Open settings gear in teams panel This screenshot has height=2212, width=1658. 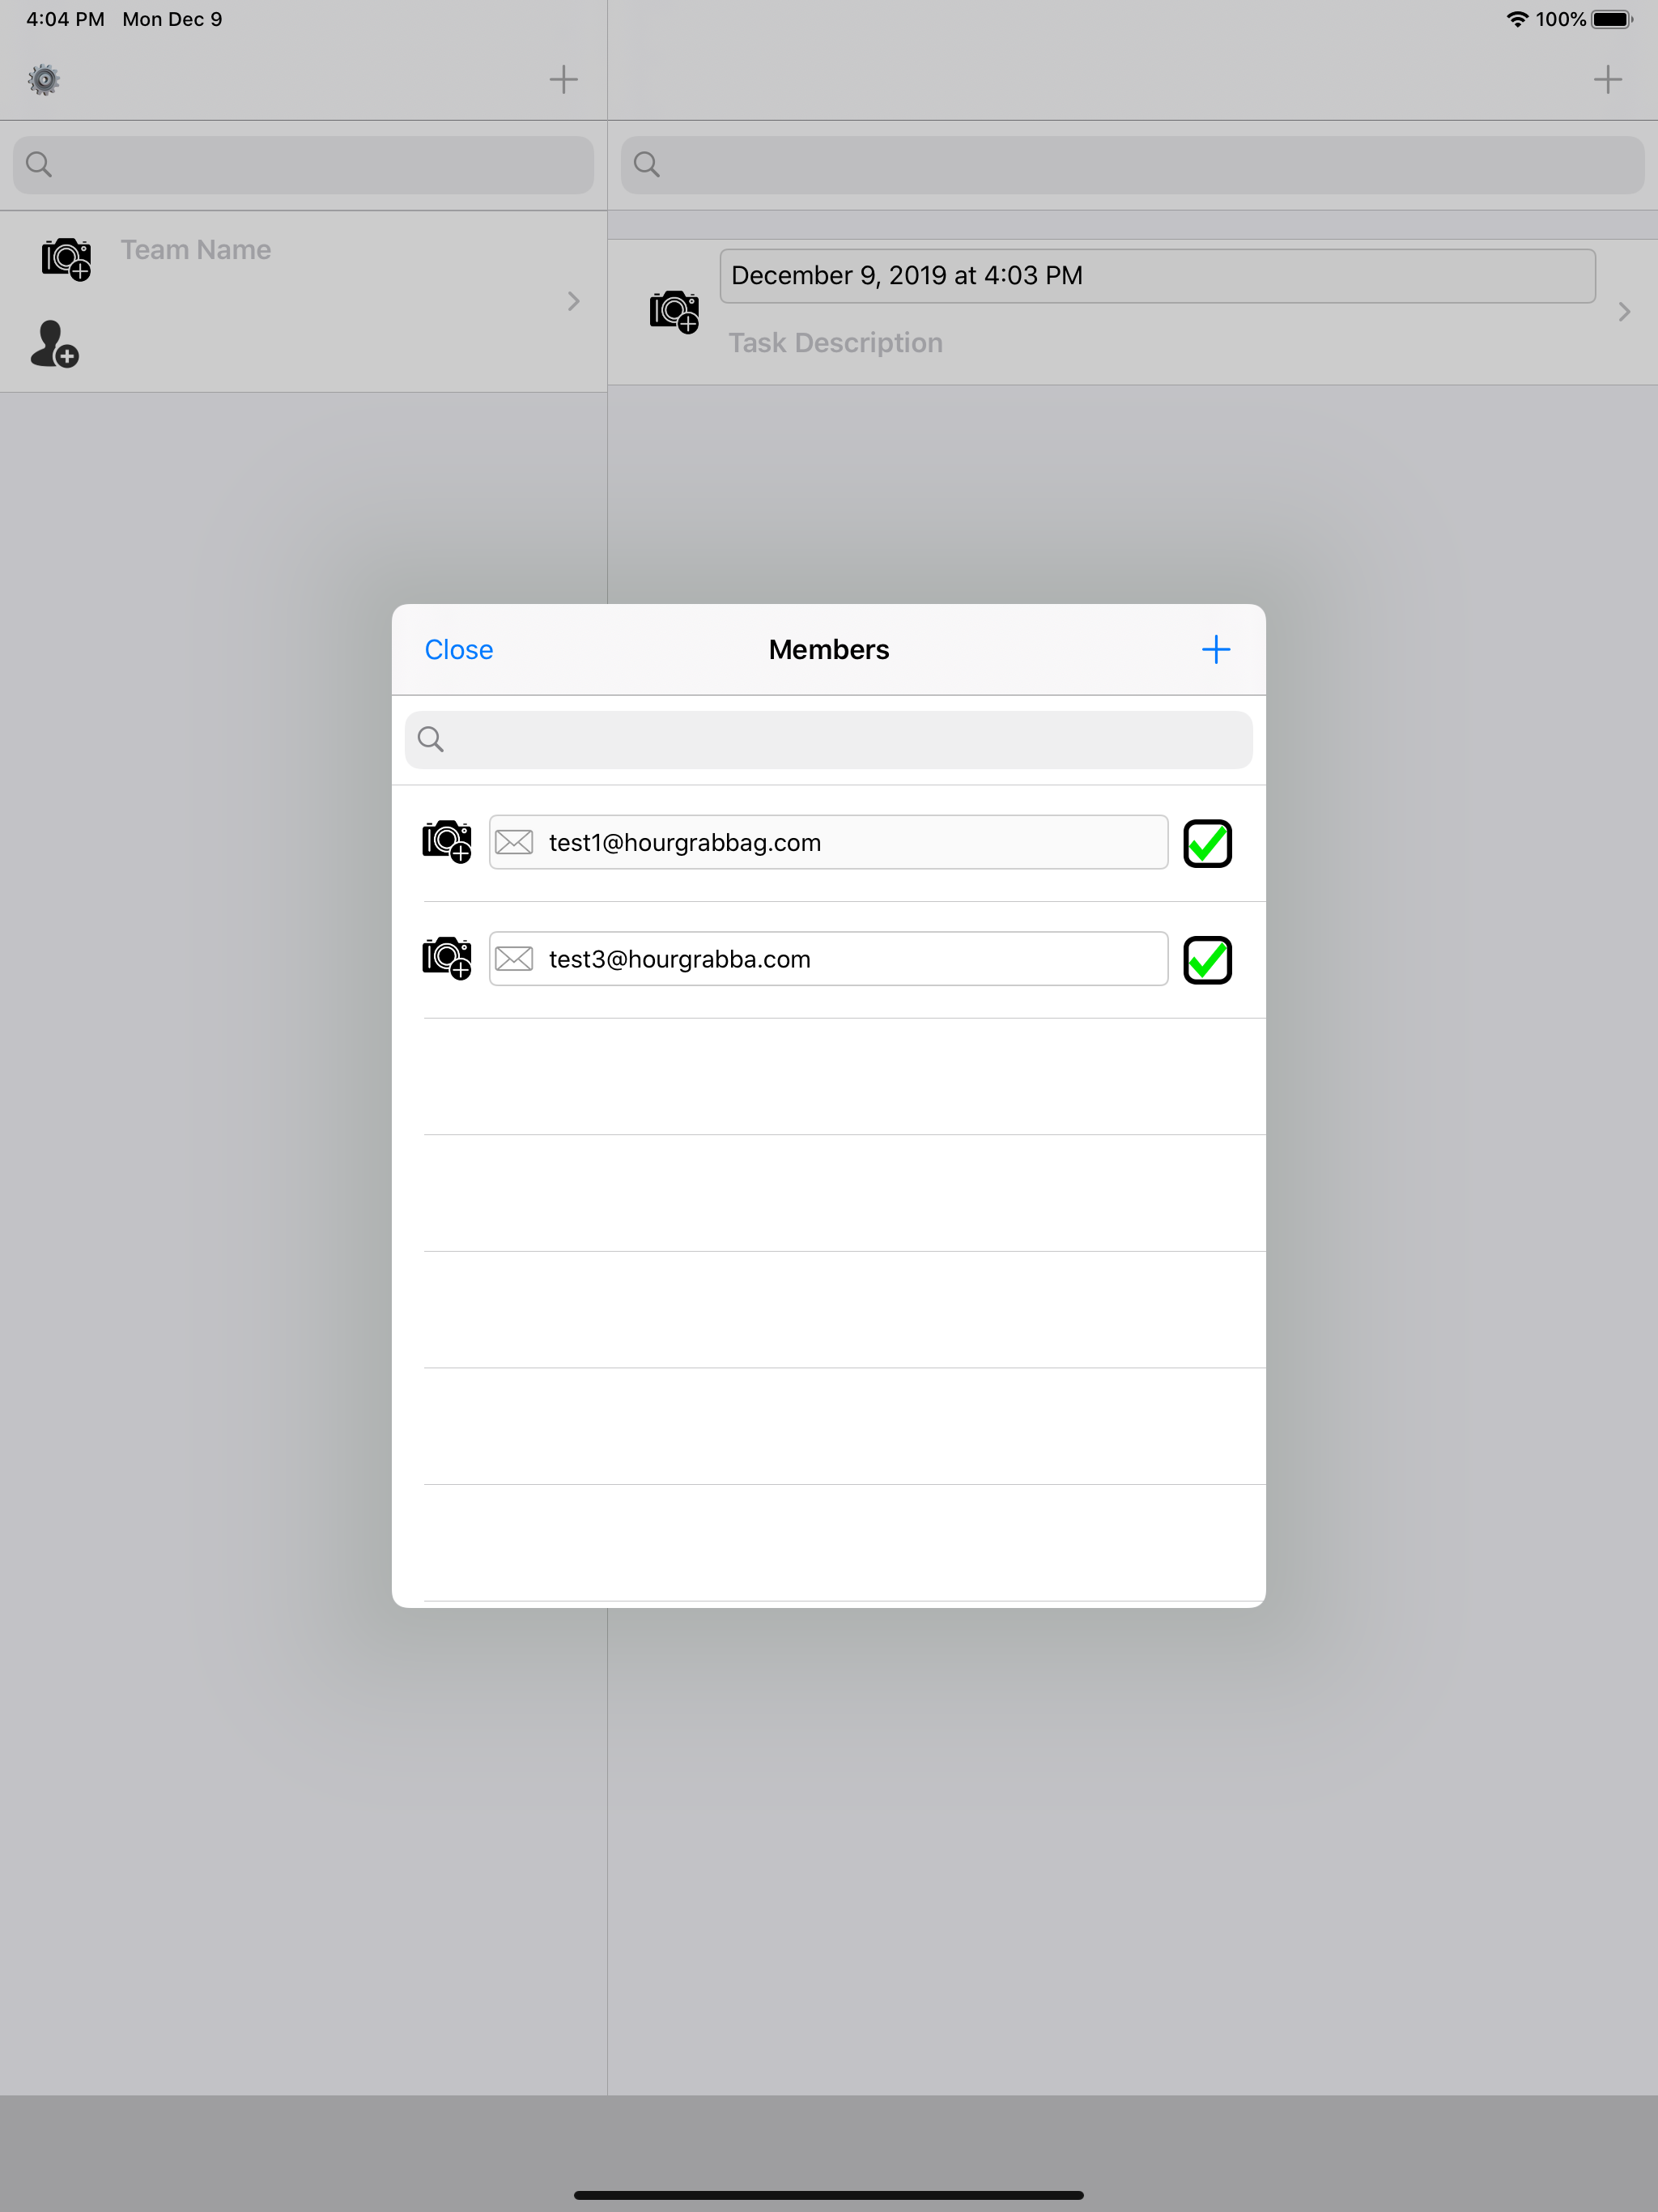tap(44, 80)
